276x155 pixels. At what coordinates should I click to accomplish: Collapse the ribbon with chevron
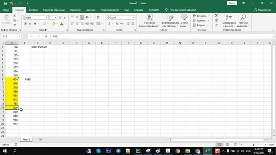[x=273, y=30]
